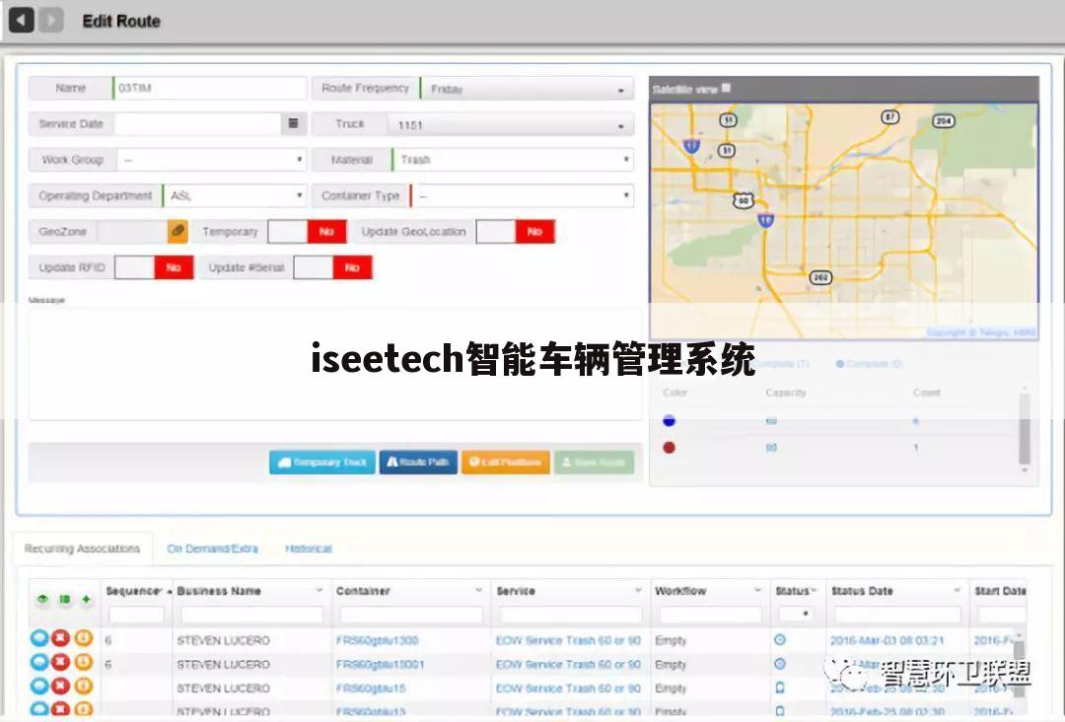
Task: Toggle the Update #Serial switch
Action: click(333, 267)
